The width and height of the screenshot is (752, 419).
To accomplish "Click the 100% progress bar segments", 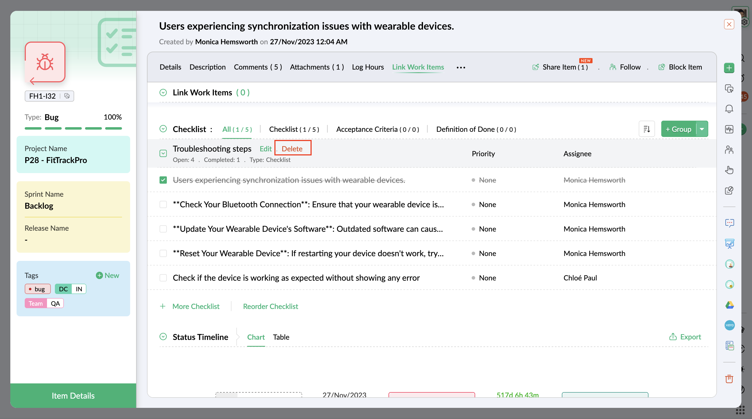I will tap(73, 128).
